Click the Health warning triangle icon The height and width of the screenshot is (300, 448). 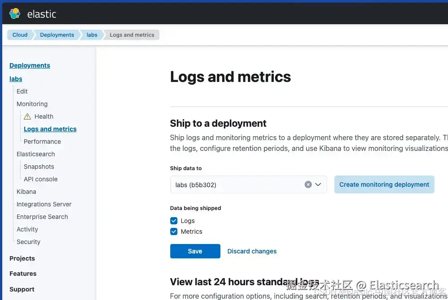pyautogui.click(x=27, y=116)
